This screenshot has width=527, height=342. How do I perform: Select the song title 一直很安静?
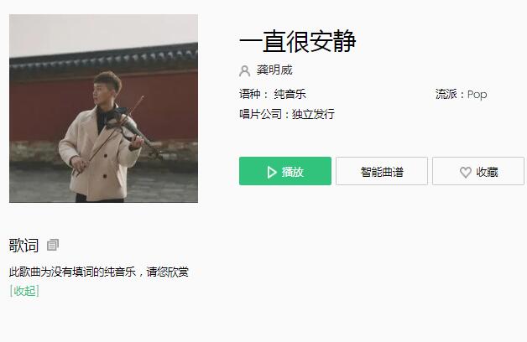(x=297, y=41)
